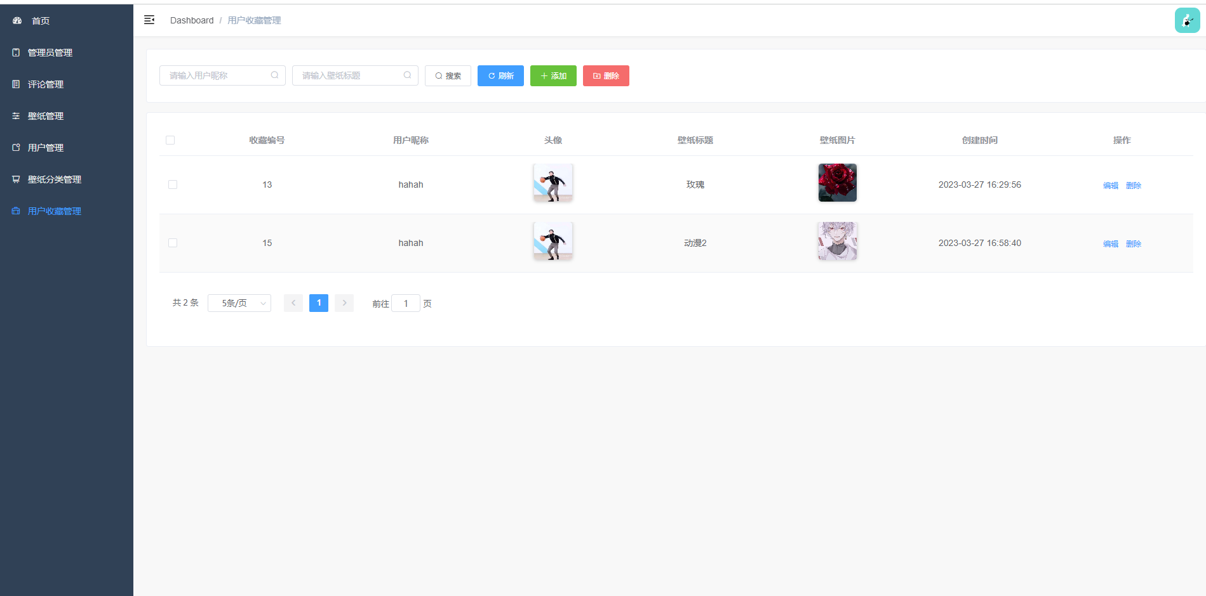Click magnifier icon in wallpaper title field

coord(407,75)
